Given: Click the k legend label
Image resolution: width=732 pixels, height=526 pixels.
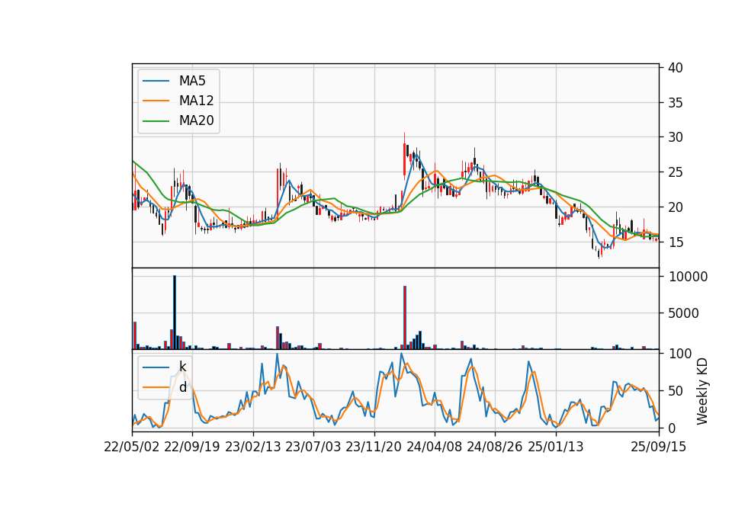Looking at the screenshot, I should coord(182,367).
